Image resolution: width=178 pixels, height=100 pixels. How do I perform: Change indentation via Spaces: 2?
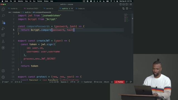click(64, 82)
